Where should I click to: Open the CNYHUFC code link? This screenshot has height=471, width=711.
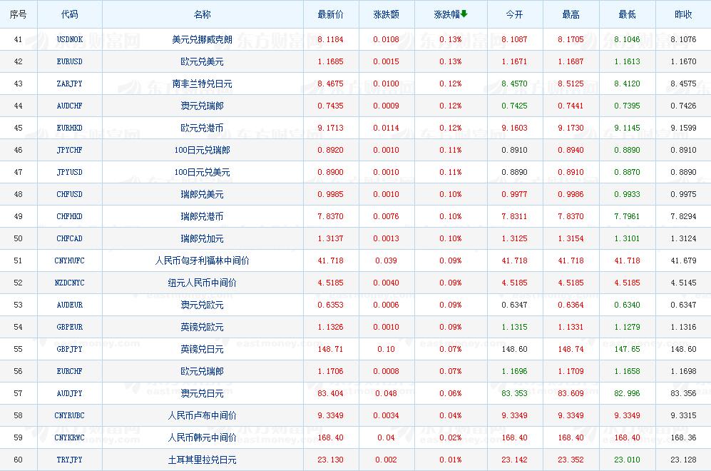pos(70,260)
